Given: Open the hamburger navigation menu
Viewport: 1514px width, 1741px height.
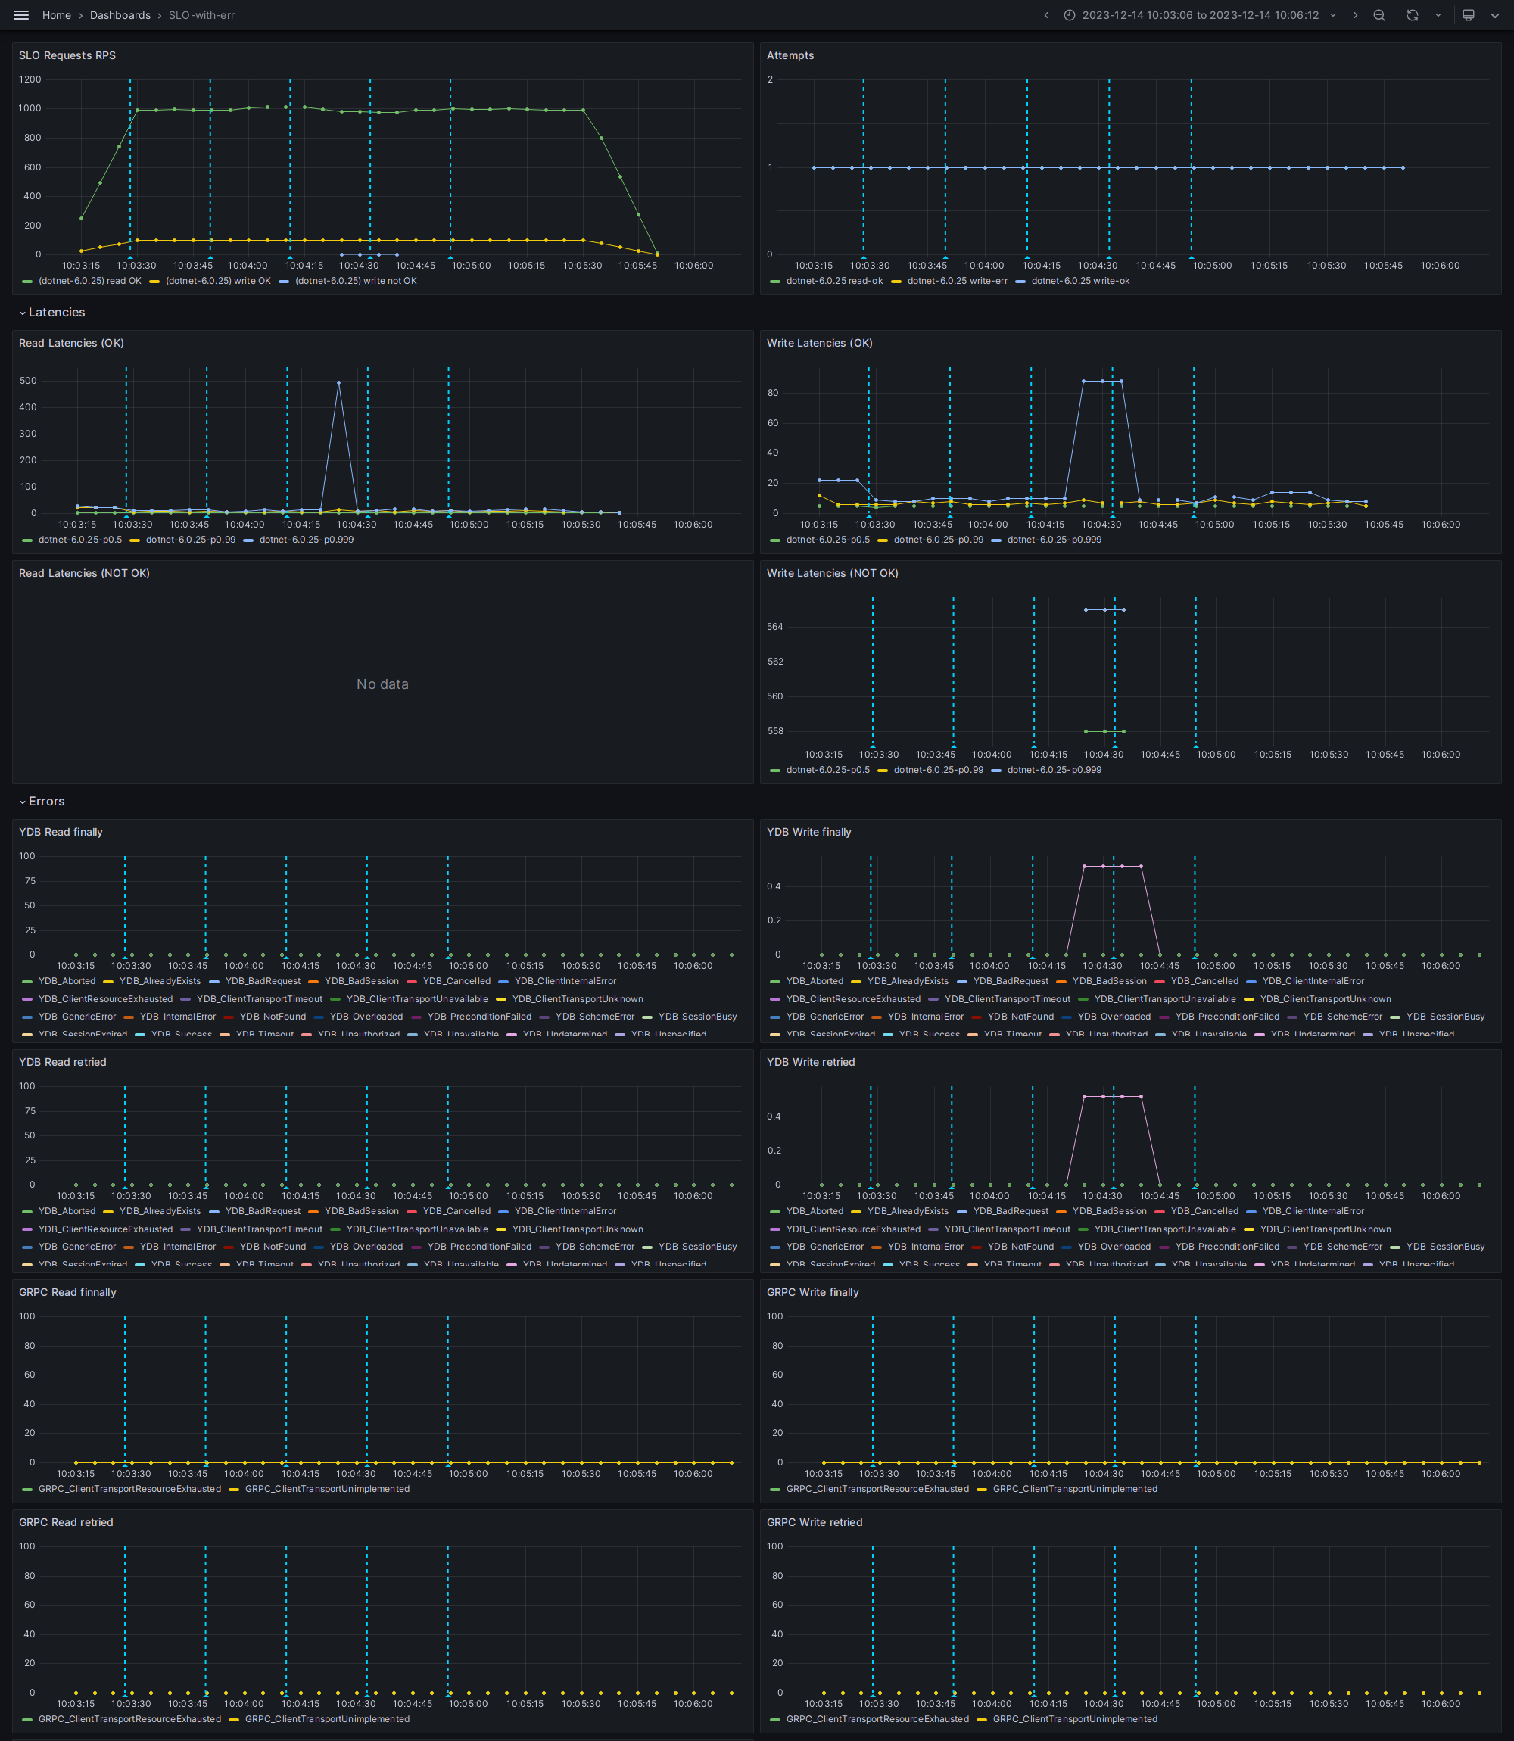Looking at the screenshot, I should (x=21, y=15).
